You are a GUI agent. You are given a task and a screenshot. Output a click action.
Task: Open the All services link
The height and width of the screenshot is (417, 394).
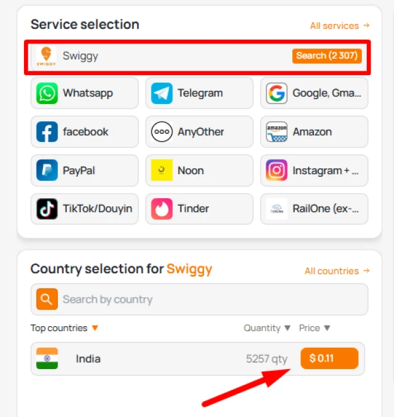point(339,26)
